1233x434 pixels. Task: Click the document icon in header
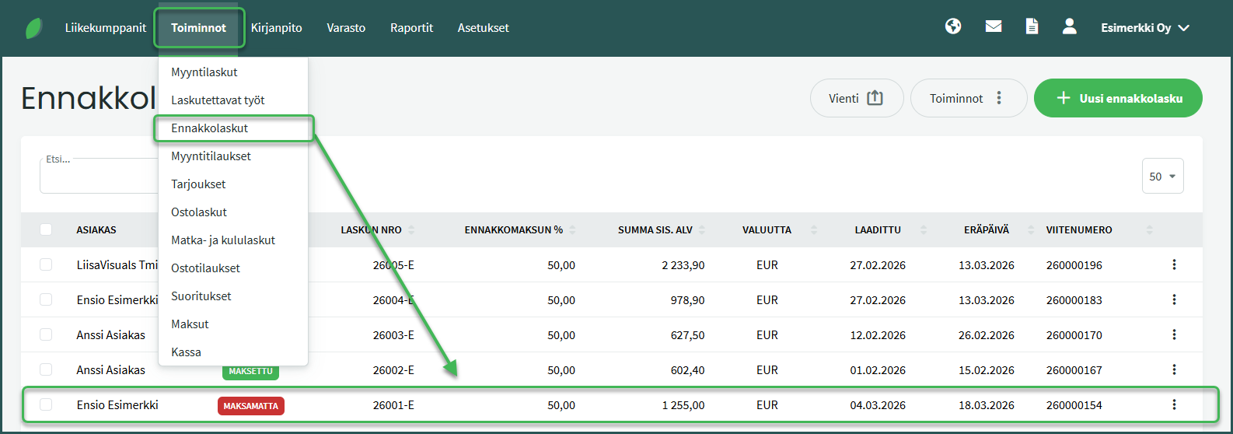1032,26
